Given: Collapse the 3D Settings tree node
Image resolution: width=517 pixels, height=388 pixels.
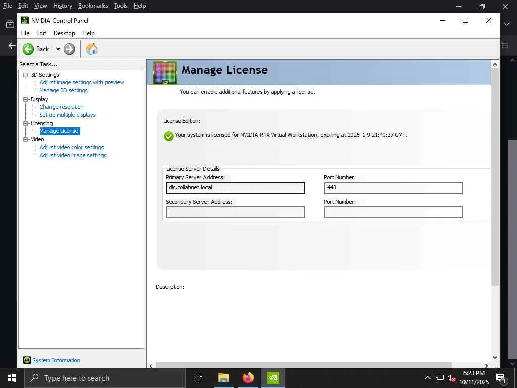Looking at the screenshot, I should click(26, 75).
